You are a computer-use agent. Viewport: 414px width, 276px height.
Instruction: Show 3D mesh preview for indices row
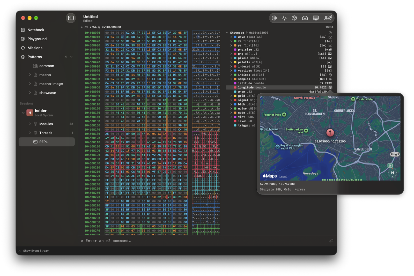coord(330,75)
